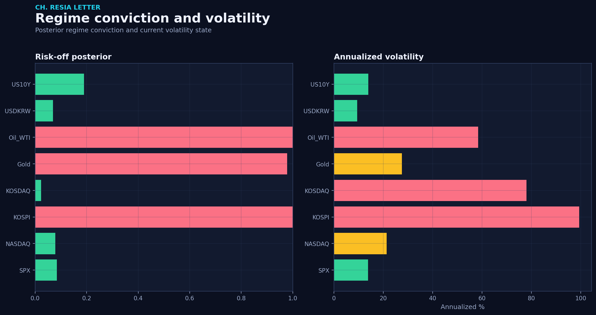The image size is (596, 315).
Task: Click the KOSPI risk-off posterior bar
Action: click(x=164, y=217)
